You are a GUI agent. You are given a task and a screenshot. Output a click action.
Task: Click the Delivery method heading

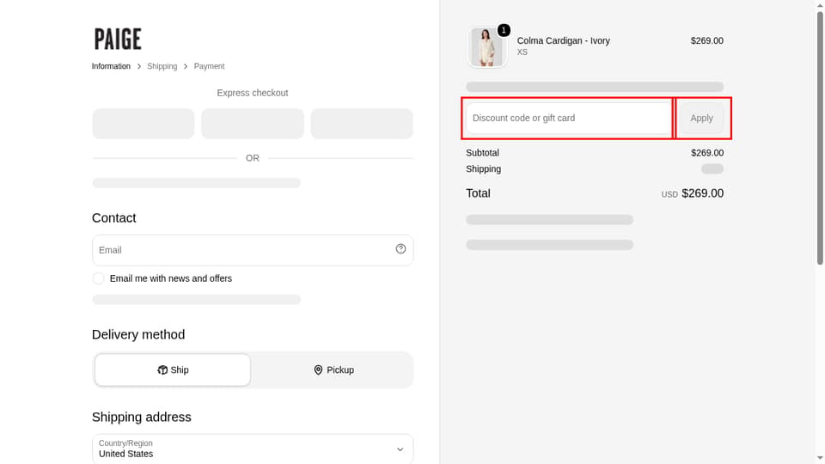coord(138,334)
